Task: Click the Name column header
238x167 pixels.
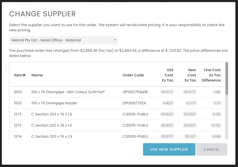Action: click(x=37, y=75)
